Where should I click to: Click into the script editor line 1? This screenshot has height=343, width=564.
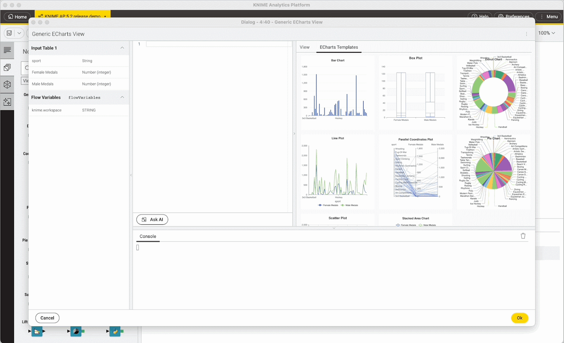[219, 44]
